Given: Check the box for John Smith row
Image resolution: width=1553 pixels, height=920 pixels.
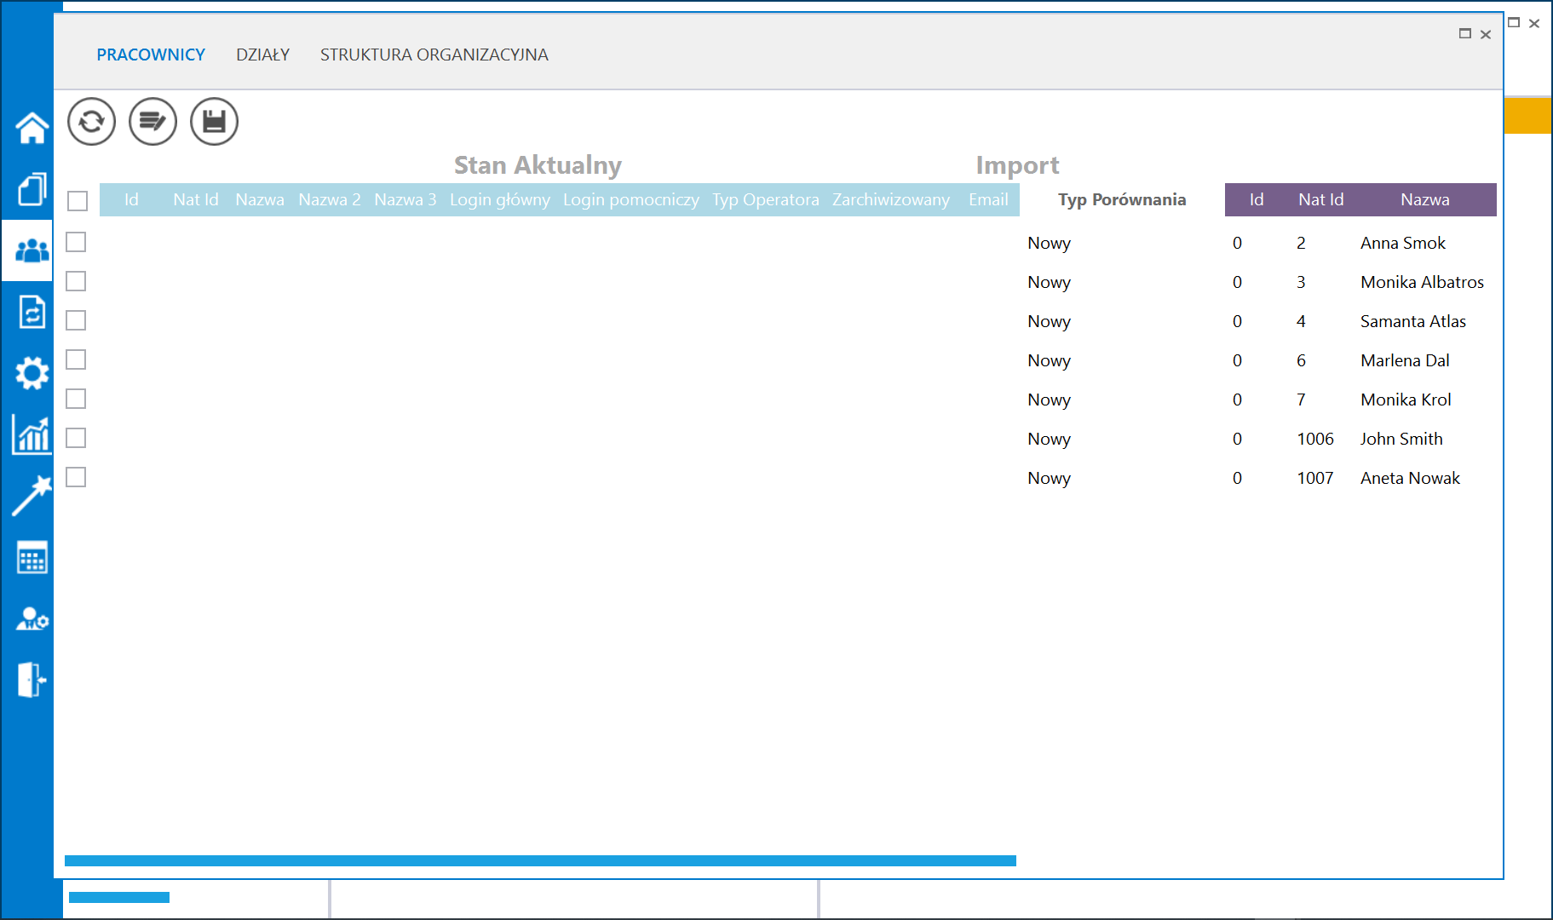Looking at the screenshot, I should (x=76, y=438).
